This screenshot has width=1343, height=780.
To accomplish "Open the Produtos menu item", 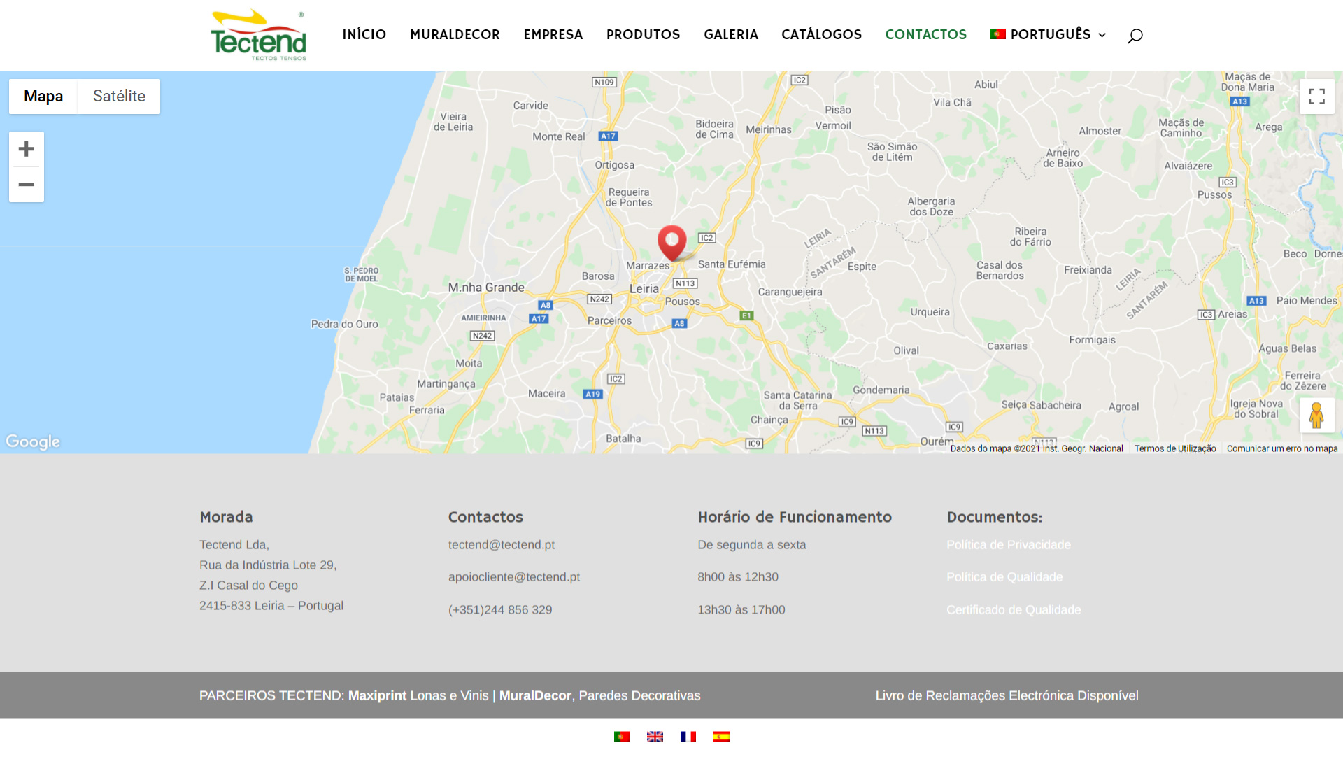I will 643,35.
